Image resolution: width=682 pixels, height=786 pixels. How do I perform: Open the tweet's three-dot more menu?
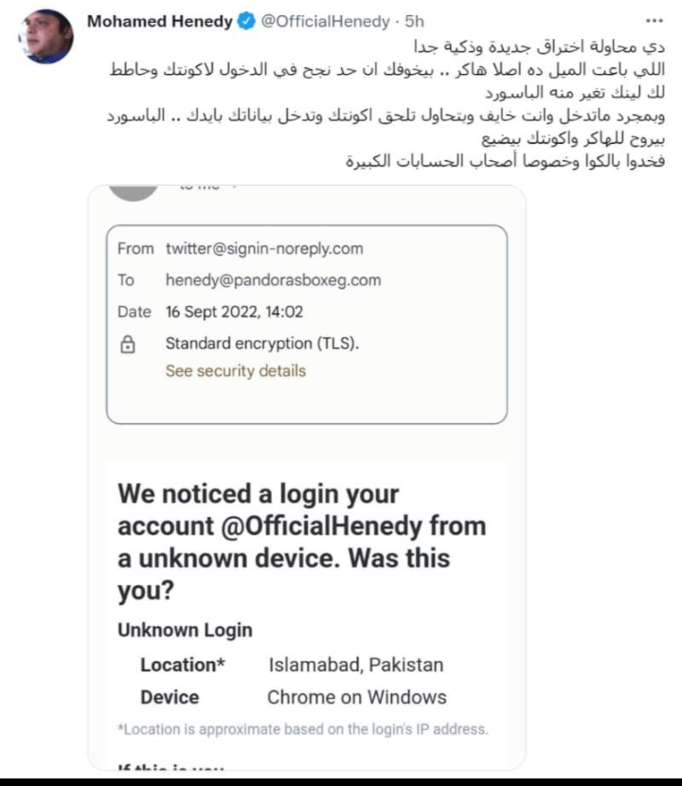[654, 21]
